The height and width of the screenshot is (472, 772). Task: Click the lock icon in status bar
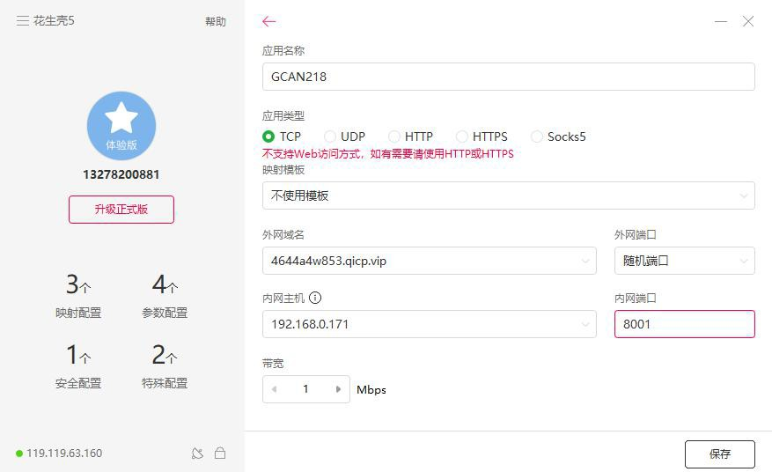tap(220, 454)
